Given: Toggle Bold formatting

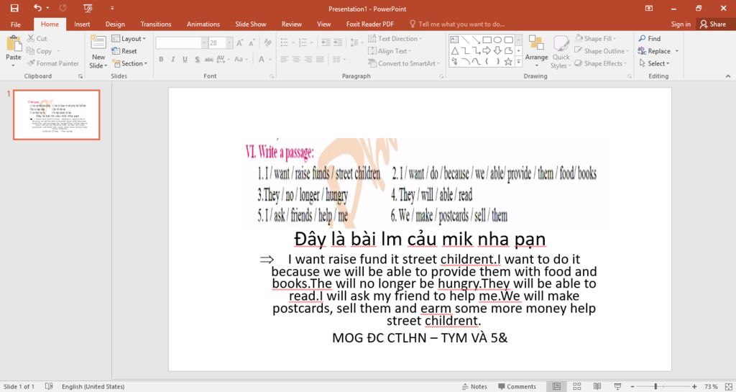Looking at the screenshot, I should (x=161, y=59).
